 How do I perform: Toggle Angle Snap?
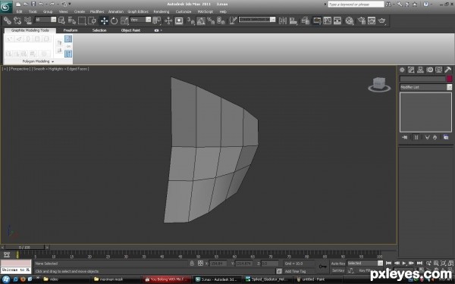click(201, 20)
